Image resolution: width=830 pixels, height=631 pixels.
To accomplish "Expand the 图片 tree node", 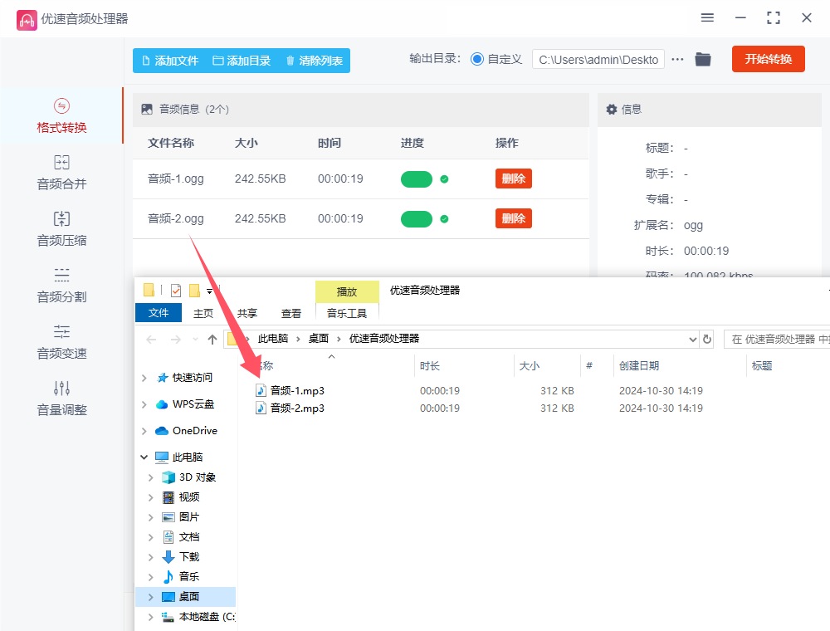I will click(151, 517).
